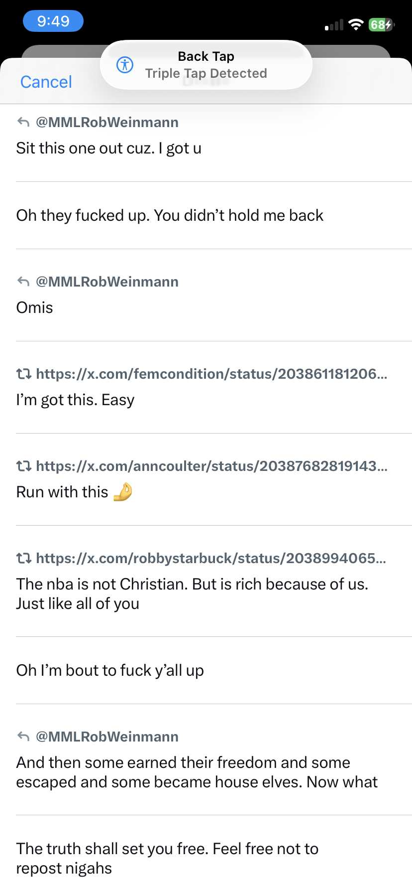Tap reply arrow icon above "Sit this one out" draft
Image resolution: width=412 pixels, height=893 pixels.
(23, 122)
